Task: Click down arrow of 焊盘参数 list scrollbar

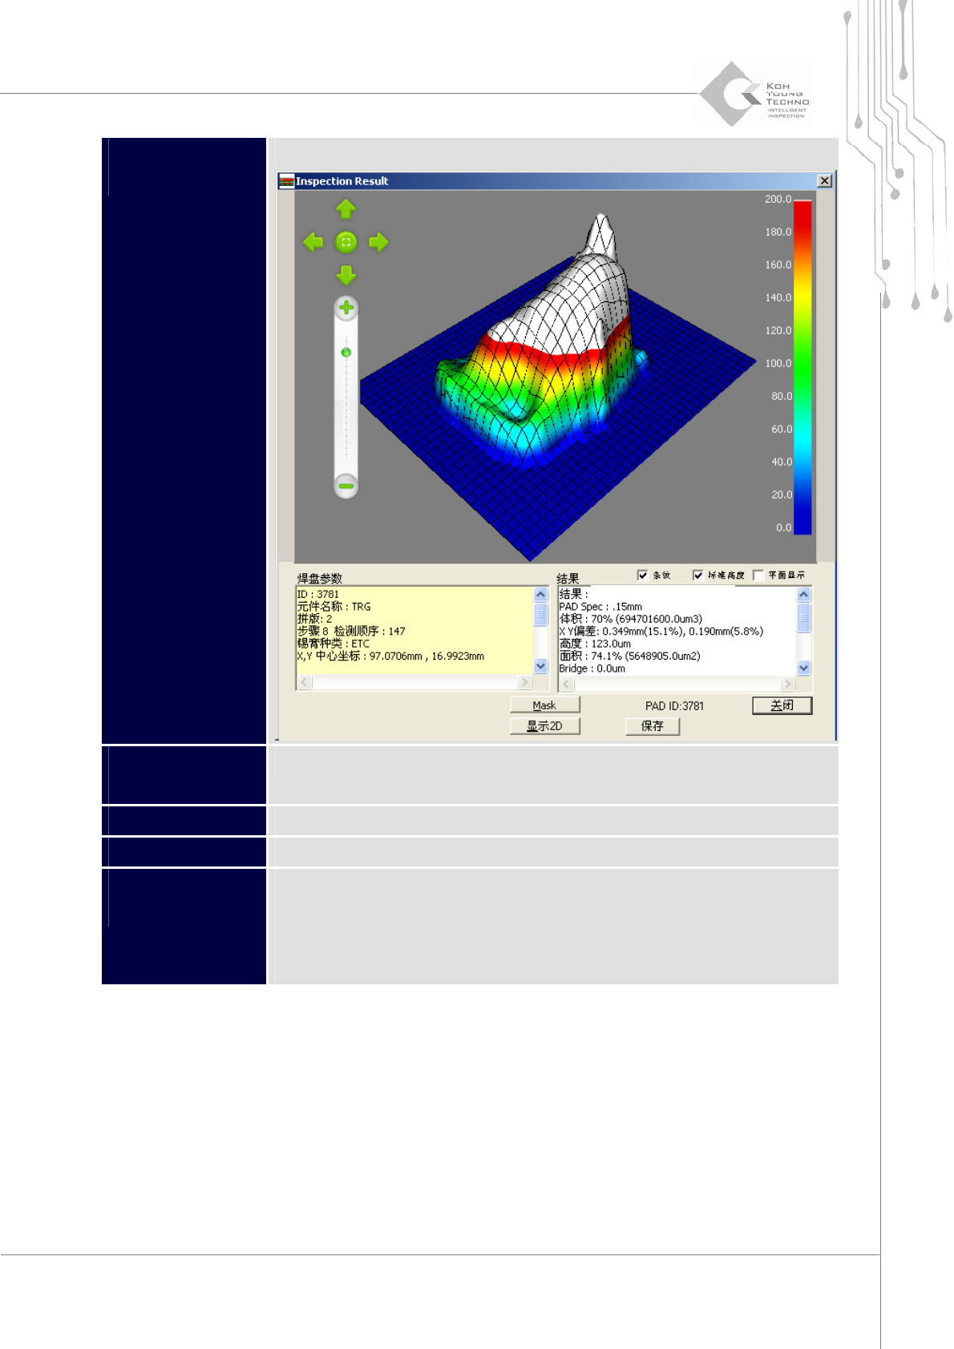Action: click(x=540, y=666)
